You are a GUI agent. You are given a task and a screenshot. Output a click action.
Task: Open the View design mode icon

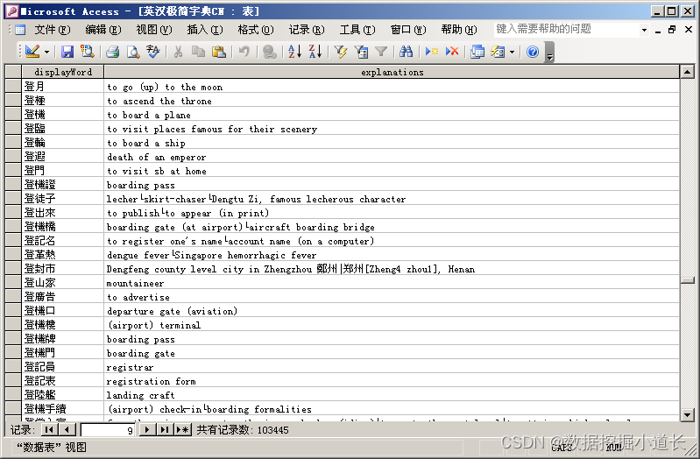coord(32,52)
